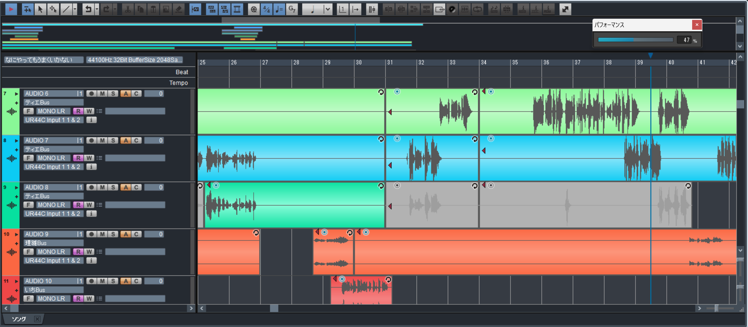The width and height of the screenshot is (748, 327).
Task: Solo the AUDIO 7 track
Action: (x=113, y=141)
